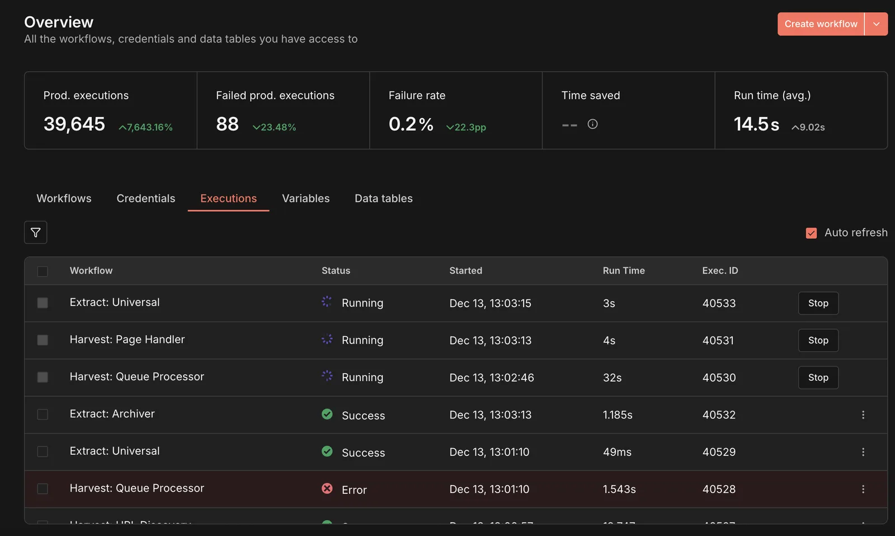Click Harvest: Queue Processor in row 40528

(137, 488)
